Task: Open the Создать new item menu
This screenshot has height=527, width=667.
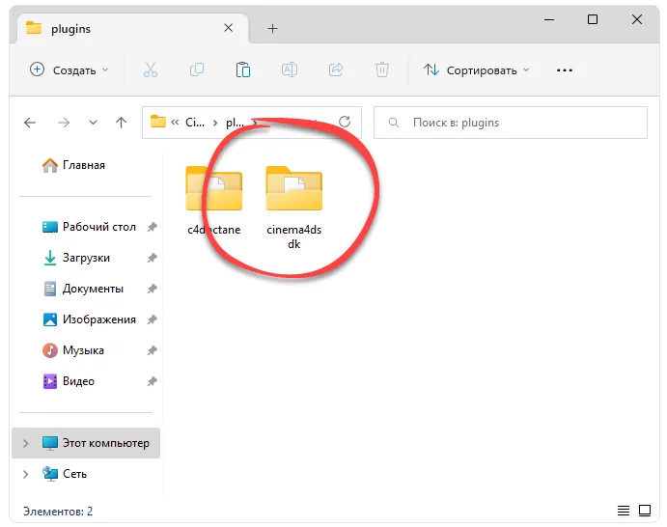Action: click(69, 69)
